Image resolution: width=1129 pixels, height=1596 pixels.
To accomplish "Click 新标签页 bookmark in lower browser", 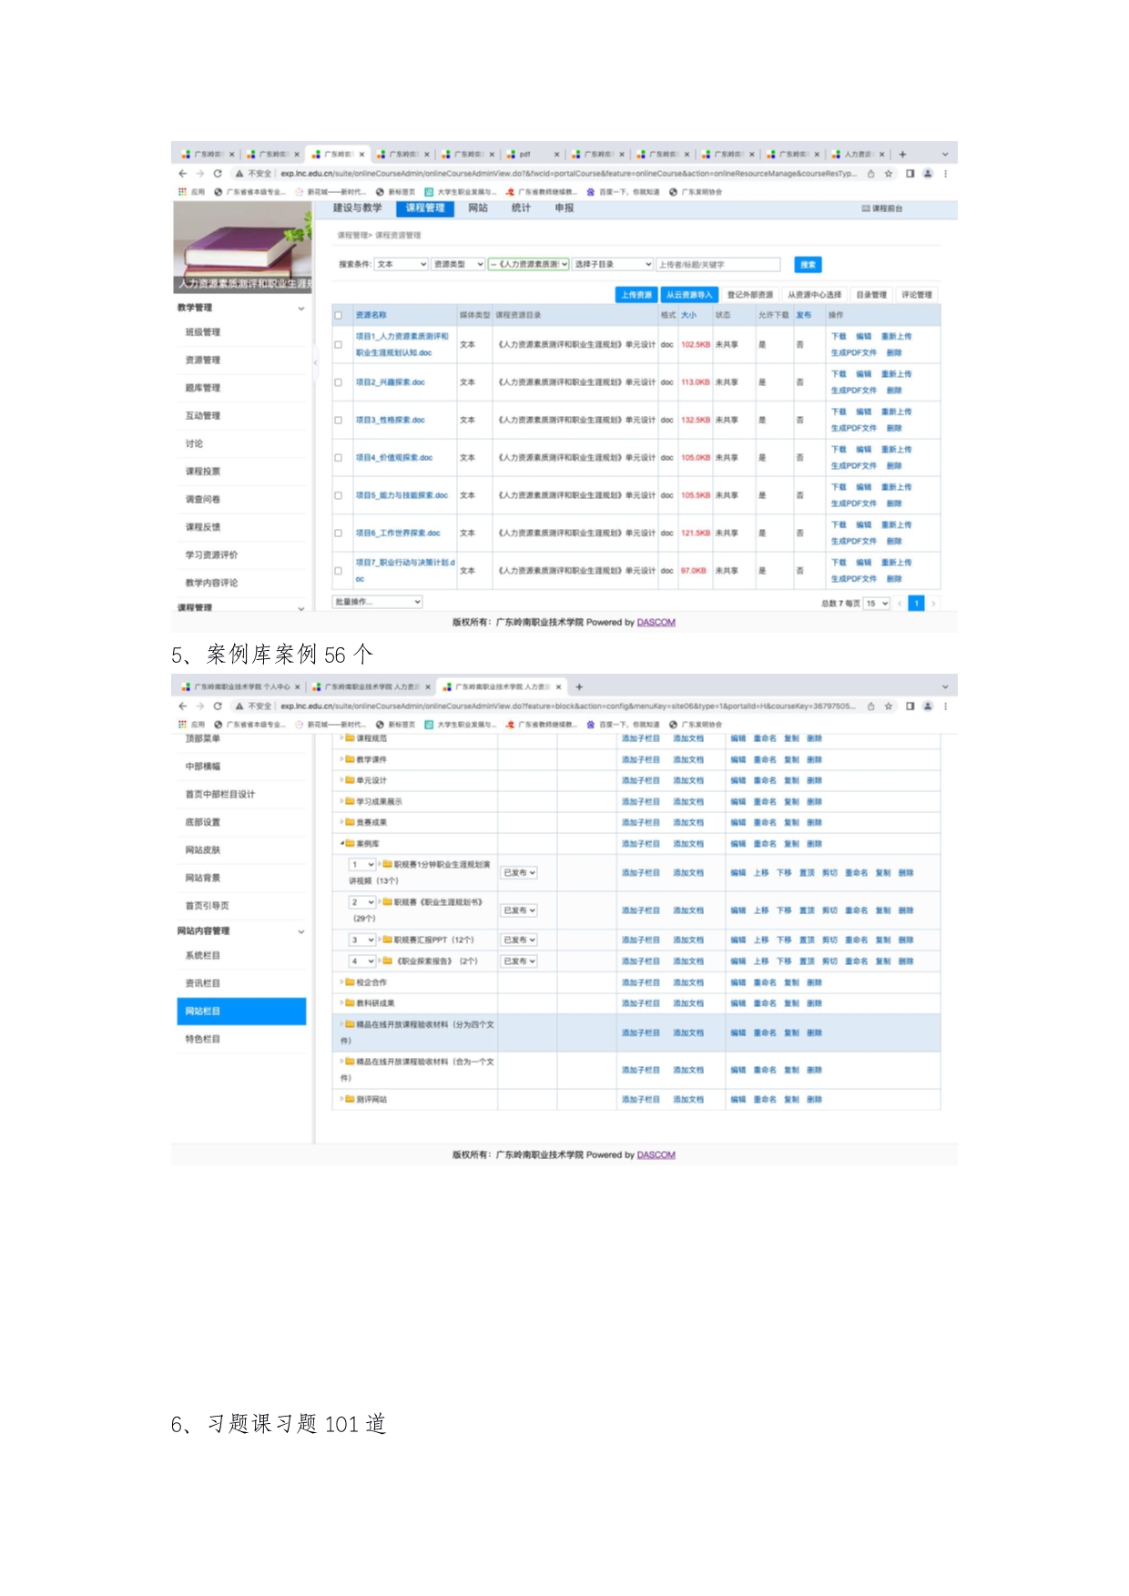I will click(395, 725).
